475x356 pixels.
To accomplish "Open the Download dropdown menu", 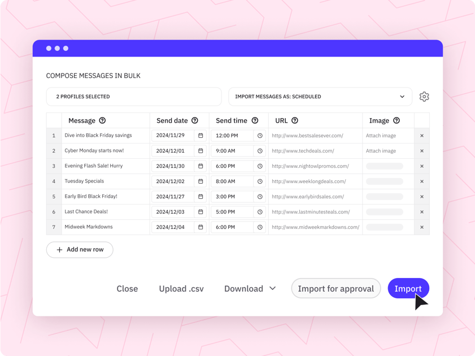I will pyautogui.click(x=250, y=288).
